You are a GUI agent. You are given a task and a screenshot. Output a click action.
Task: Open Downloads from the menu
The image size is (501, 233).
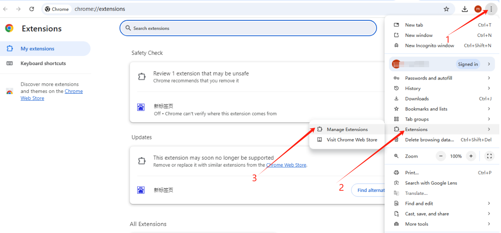tap(442, 99)
